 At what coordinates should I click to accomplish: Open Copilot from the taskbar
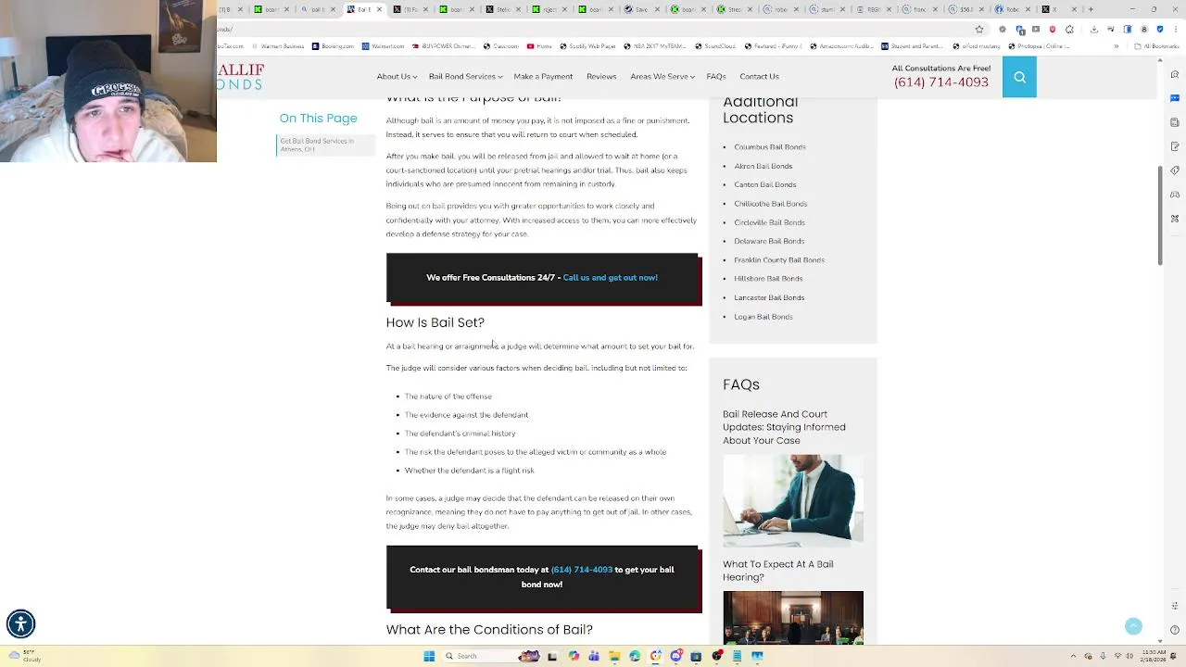point(574,656)
